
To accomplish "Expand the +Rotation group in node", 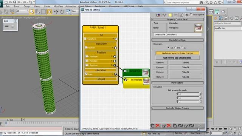I will tap(100, 70).
